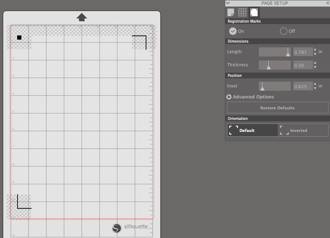The width and height of the screenshot is (330, 238).
Task: Increase Length value with up arrow
Action: [315, 50]
